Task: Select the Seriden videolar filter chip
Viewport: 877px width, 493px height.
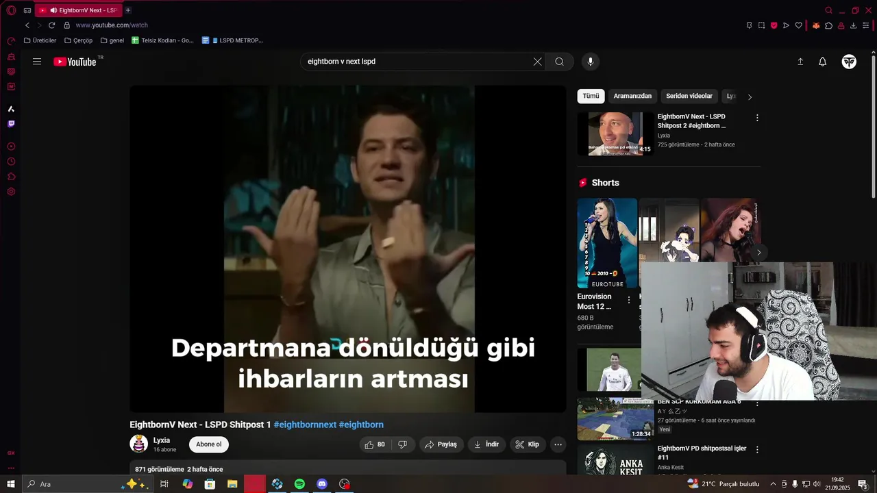Action: pos(689,97)
